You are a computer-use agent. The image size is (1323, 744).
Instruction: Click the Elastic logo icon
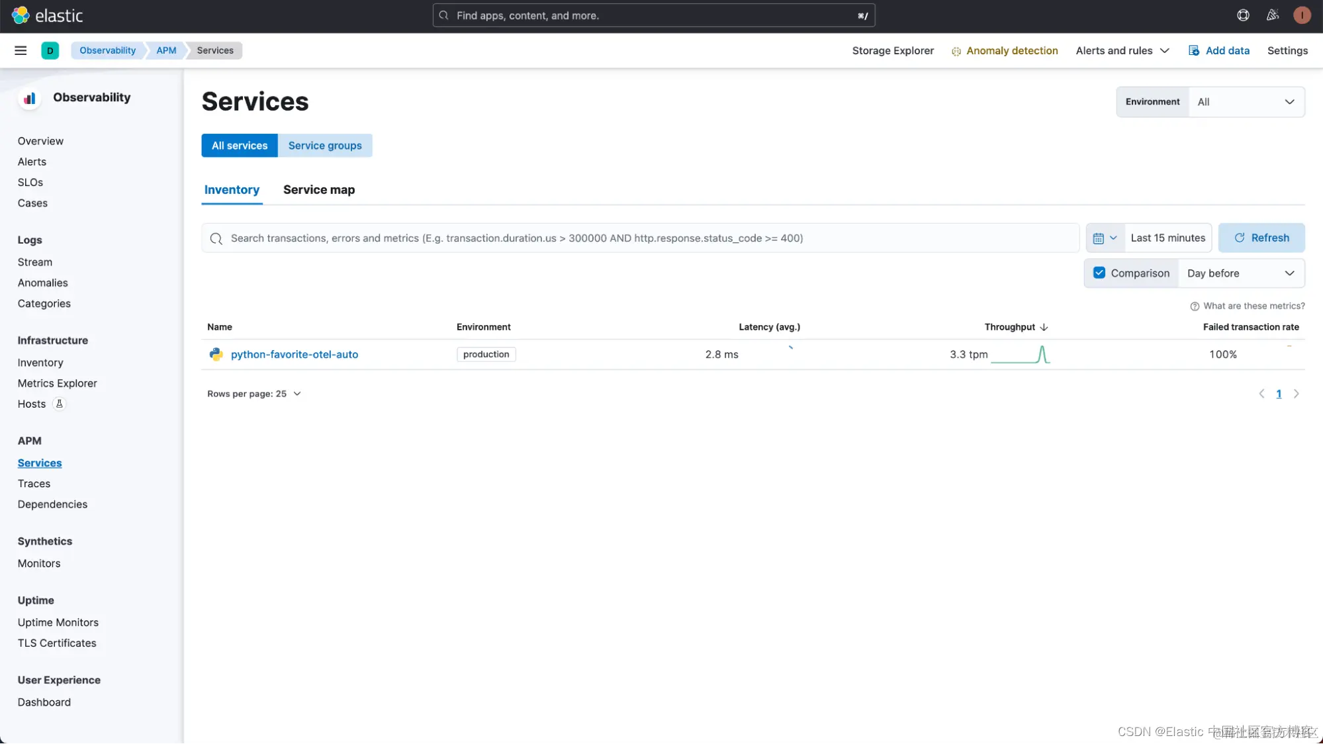21,15
